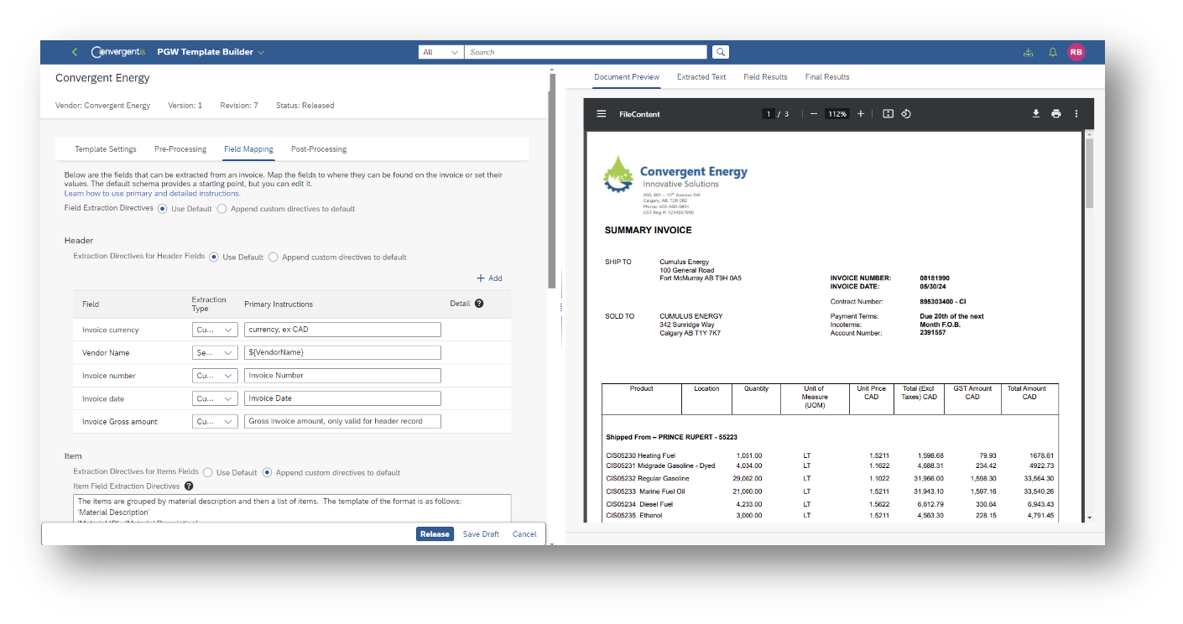The image size is (1183, 624).
Task: Open notifications from the top bar
Action: pyautogui.click(x=1052, y=51)
